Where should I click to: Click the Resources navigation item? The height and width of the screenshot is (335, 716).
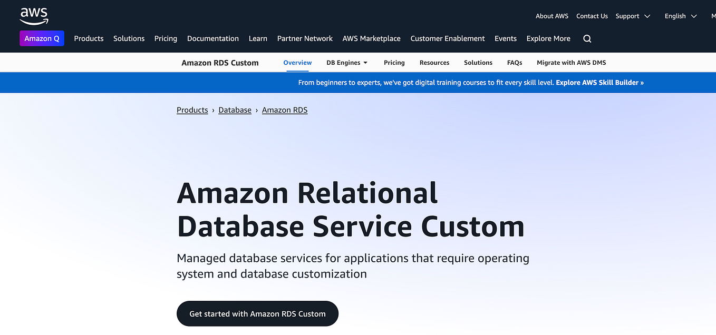click(x=434, y=62)
